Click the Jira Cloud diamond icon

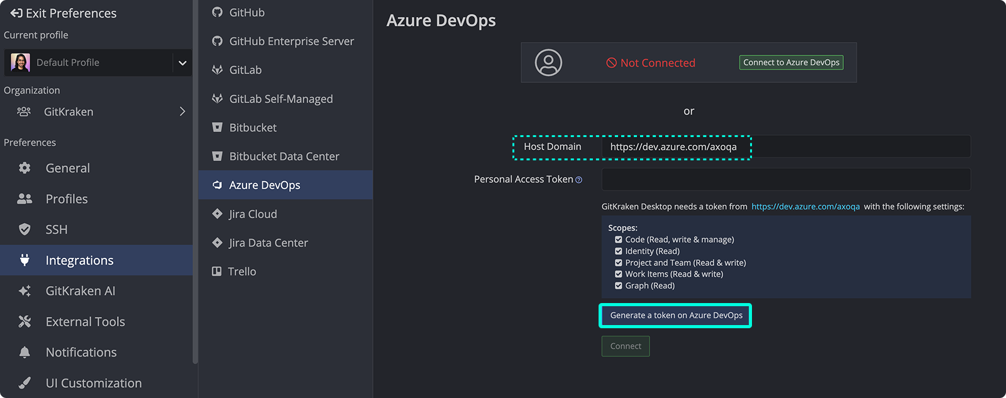click(x=217, y=214)
